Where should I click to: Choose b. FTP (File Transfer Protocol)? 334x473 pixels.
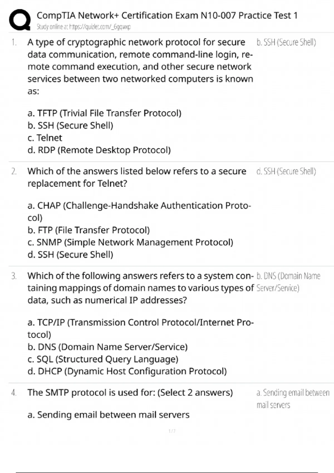point(89,230)
